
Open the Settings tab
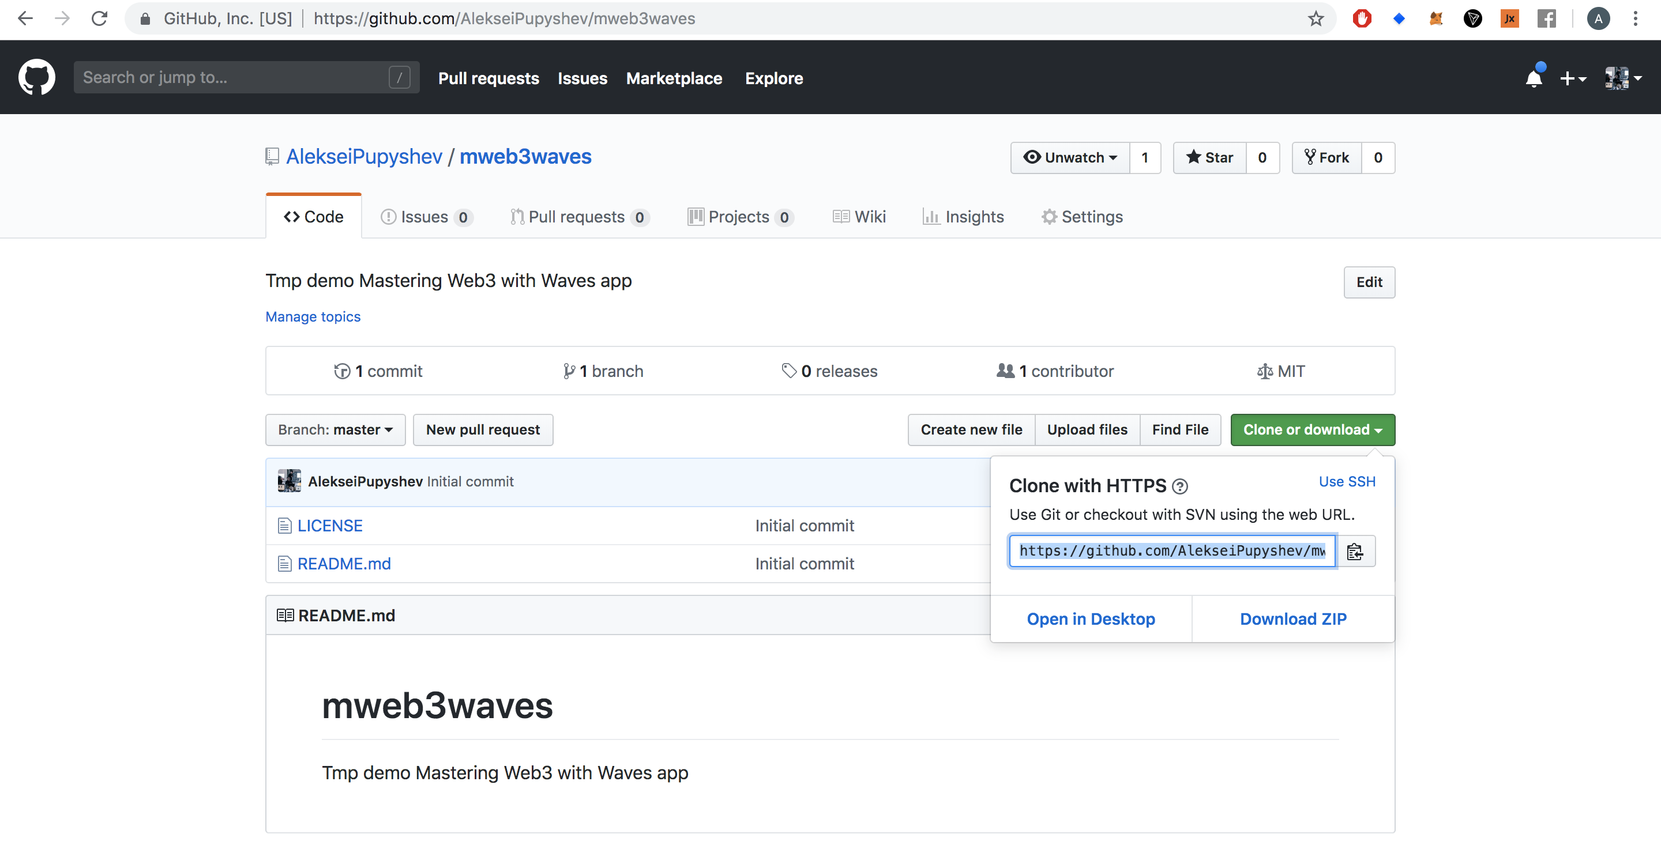tap(1082, 217)
